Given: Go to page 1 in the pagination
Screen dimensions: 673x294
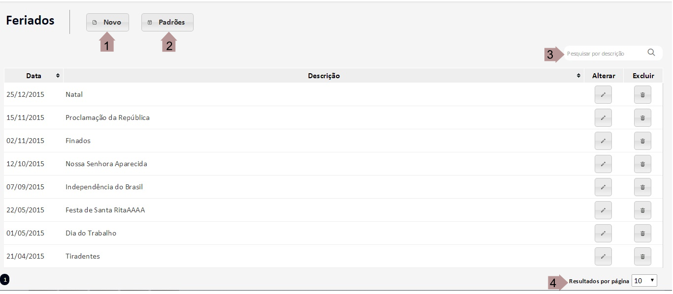Looking at the screenshot, I should [x=5, y=280].
